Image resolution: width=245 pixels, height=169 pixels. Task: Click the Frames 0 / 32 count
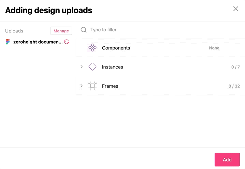[x=234, y=86]
